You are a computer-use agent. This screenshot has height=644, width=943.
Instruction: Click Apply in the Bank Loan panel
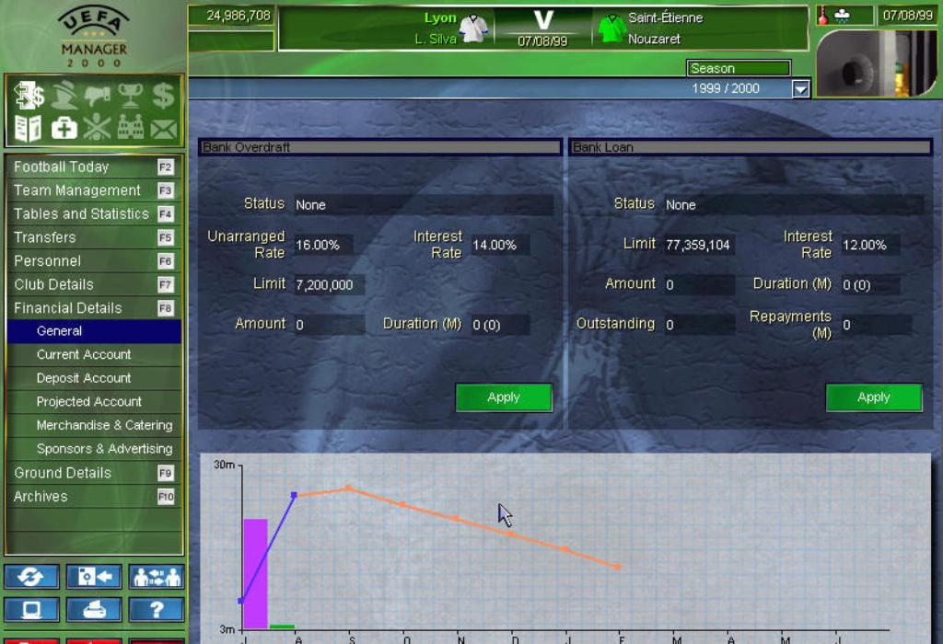click(873, 397)
